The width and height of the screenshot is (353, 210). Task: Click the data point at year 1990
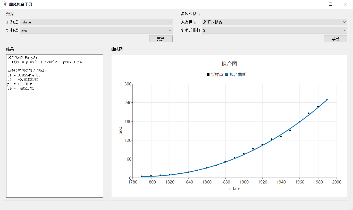coord(327,100)
